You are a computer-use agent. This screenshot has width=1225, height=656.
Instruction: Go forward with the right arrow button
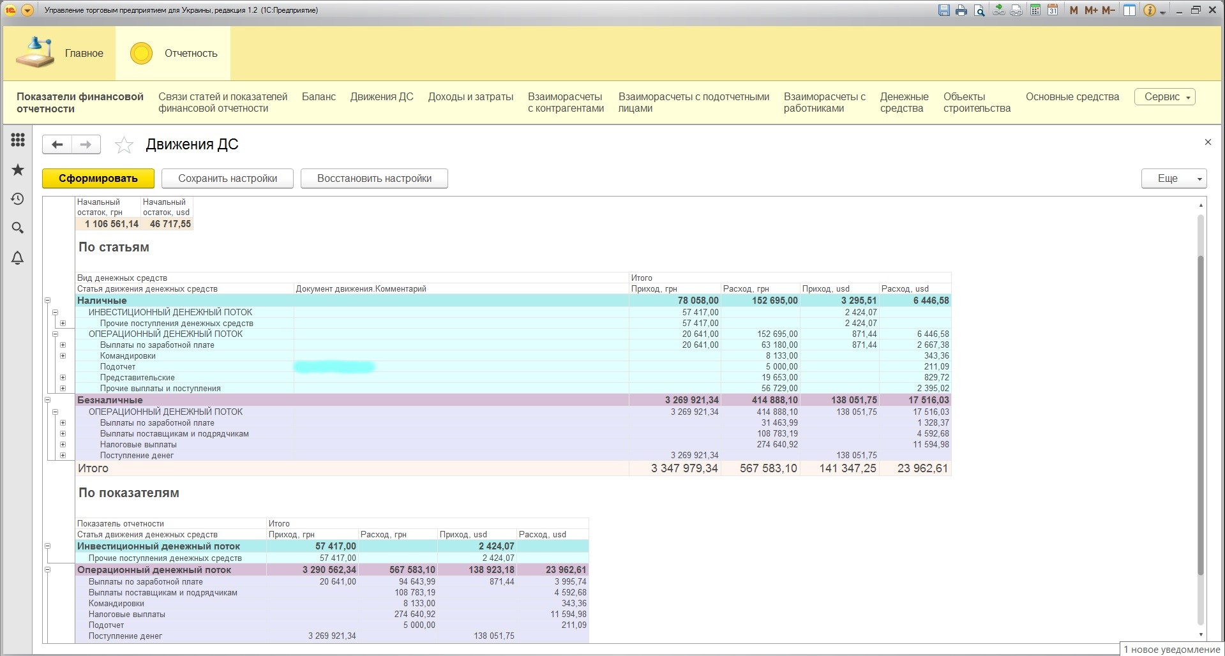point(86,145)
